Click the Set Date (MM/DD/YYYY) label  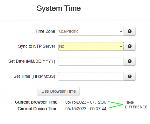point(32,61)
